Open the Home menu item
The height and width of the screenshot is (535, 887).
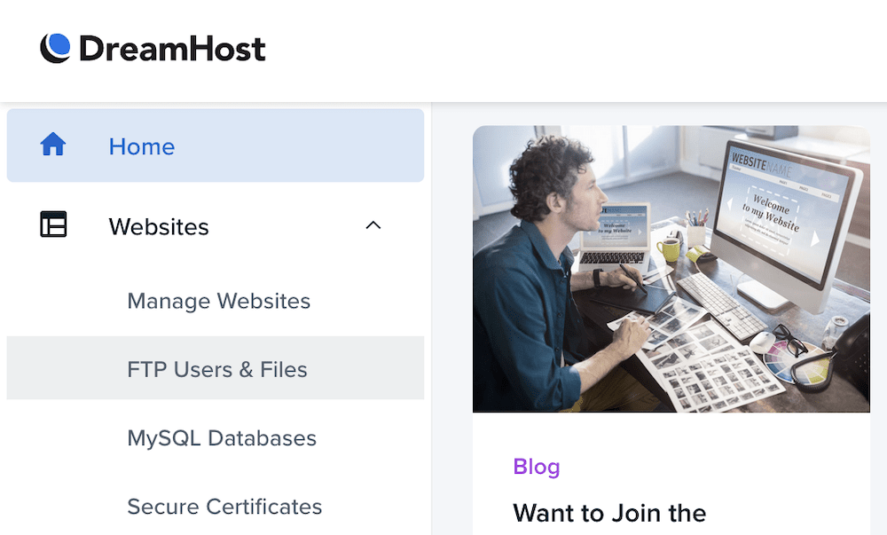coord(216,146)
